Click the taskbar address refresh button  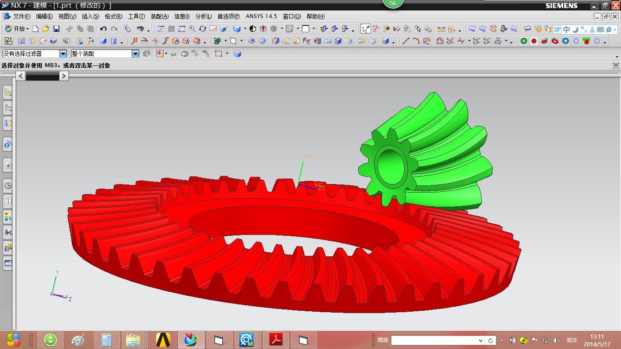491,340
